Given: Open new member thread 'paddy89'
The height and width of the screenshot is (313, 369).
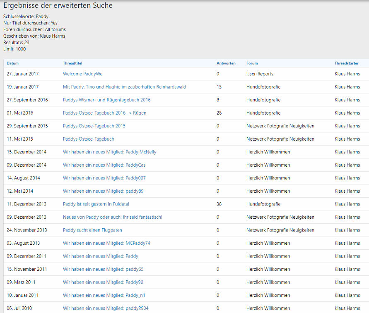Looking at the screenshot, I should click(x=103, y=191).
